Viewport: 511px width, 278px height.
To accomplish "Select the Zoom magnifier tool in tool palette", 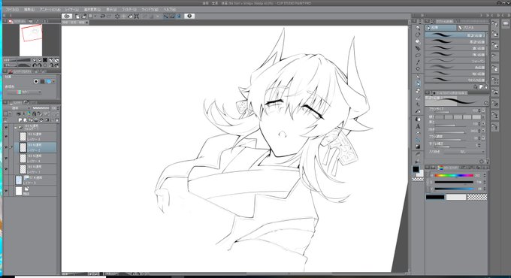I will tap(418, 27).
